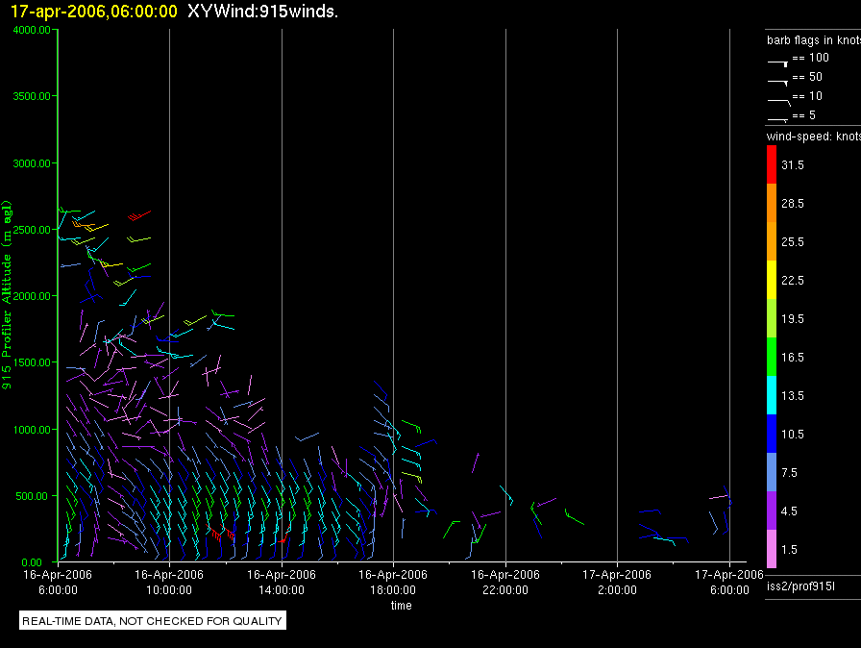This screenshot has width=861, height=648.
Task: Click the 3000.00 altitude tick label
Action: click(32, 163)
